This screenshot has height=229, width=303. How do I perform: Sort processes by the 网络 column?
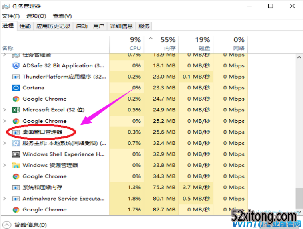230,45
